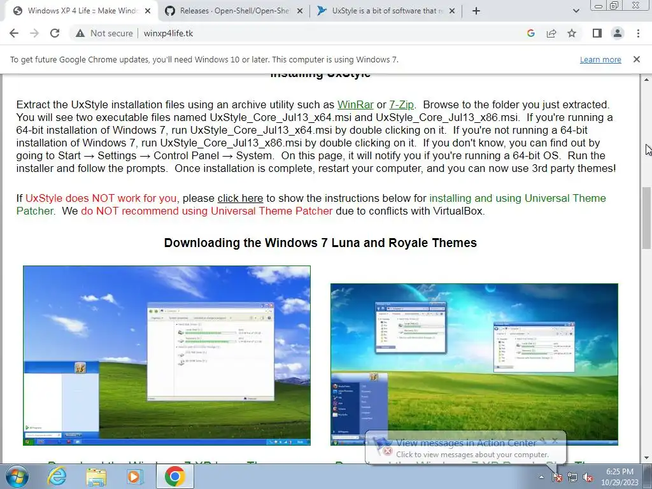
Task: Launch Internet Explorer from taskbar
Action: (57, 476)
